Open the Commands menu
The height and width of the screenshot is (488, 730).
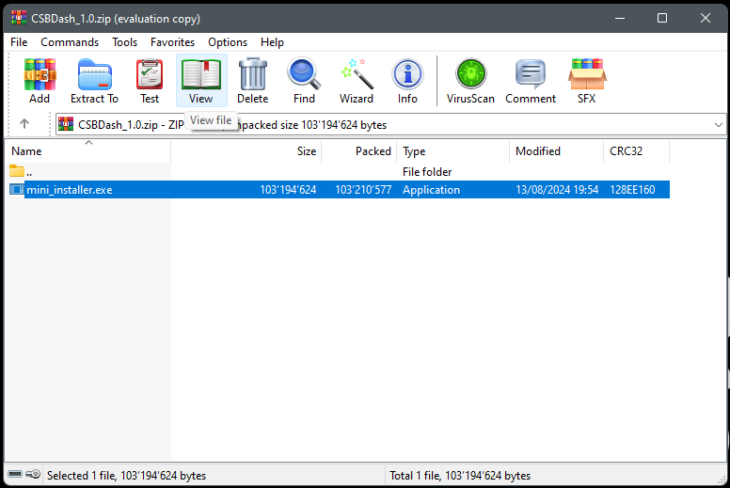click(70, 42)
